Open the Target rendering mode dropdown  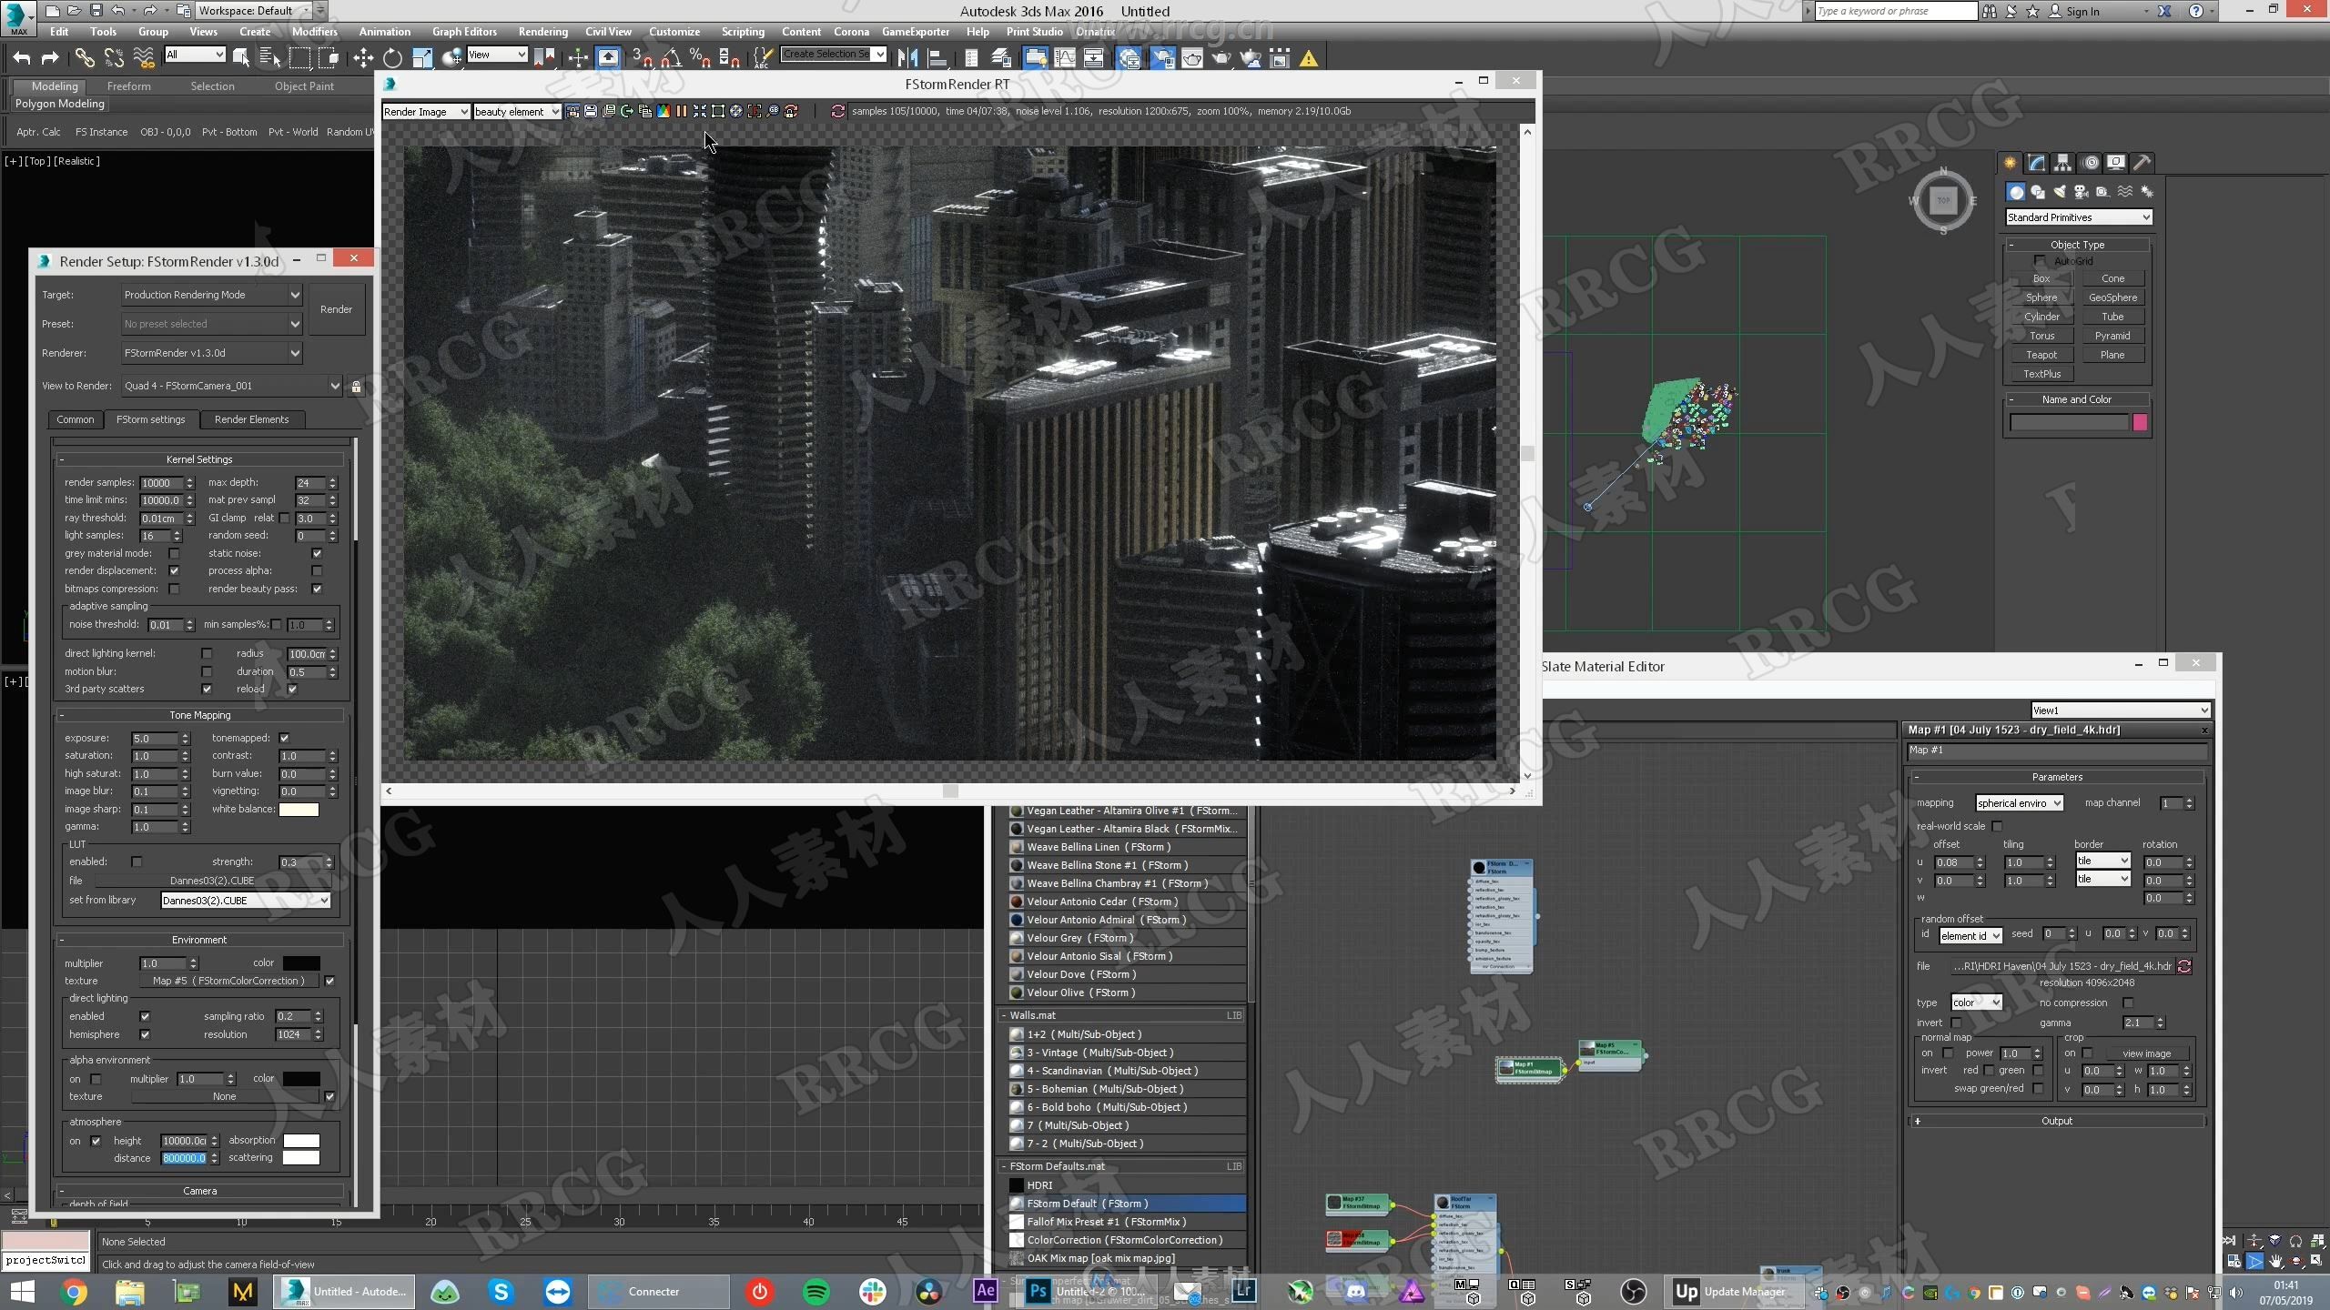point(211,295)
